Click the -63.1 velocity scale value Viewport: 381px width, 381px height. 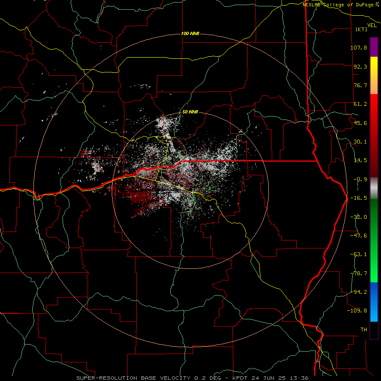[x=359, y=254]
